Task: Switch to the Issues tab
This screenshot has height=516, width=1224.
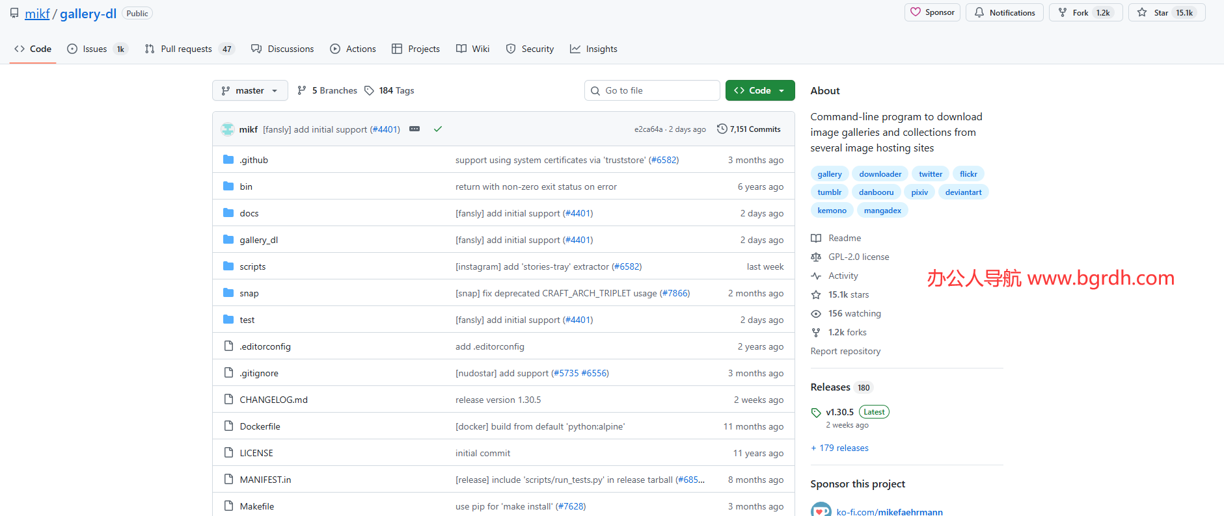Action: (95, 49)
